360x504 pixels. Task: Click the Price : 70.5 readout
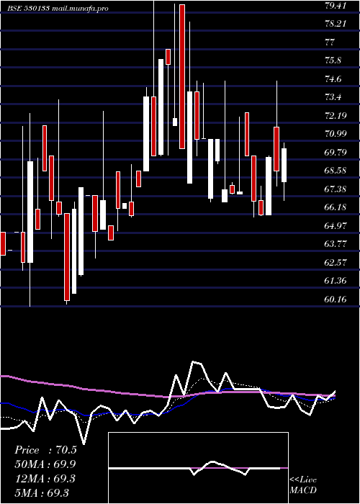point(45,450)
